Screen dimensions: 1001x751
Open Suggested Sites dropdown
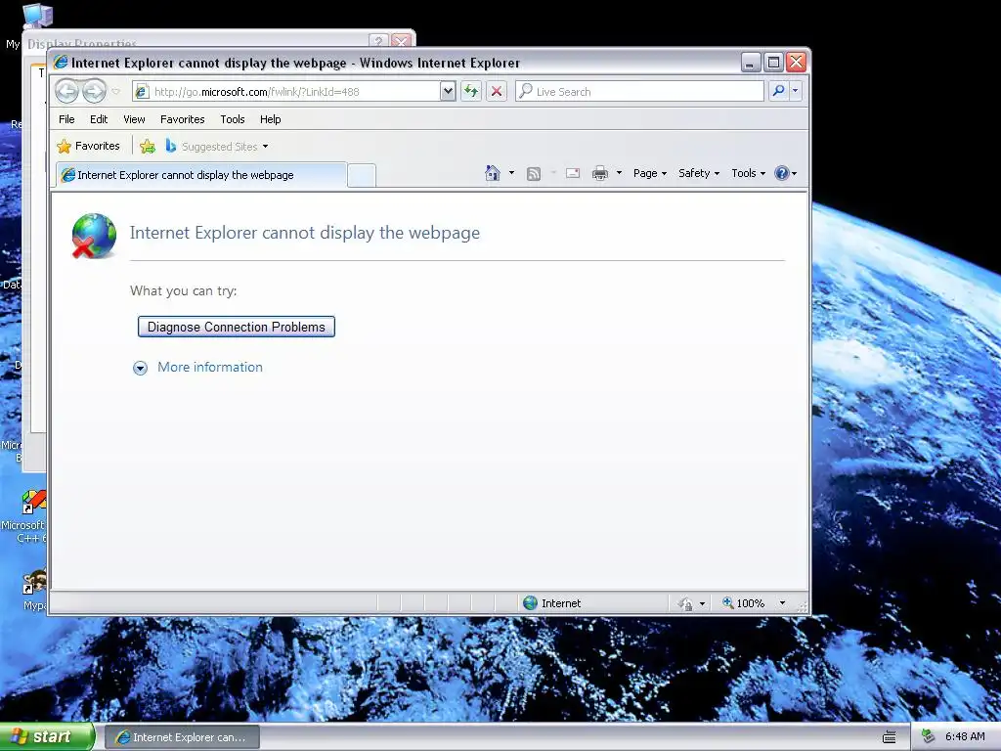pyautogui.click(x=217, y=147)
